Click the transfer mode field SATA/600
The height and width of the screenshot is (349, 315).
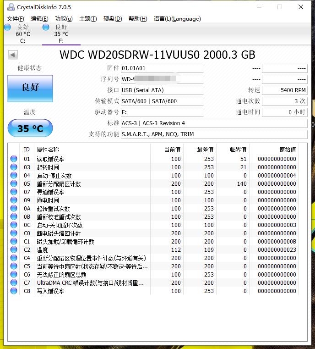tap(162, 101)
